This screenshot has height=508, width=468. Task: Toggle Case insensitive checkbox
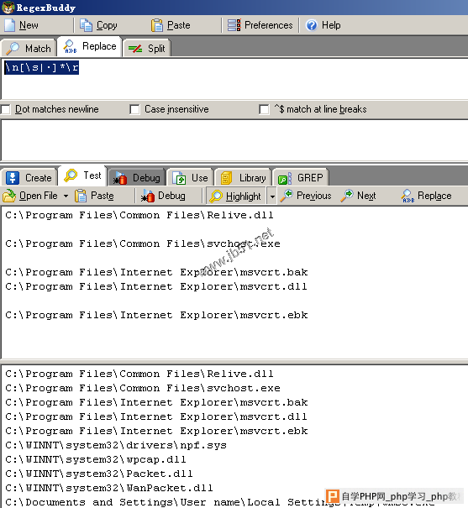(134, 109)
